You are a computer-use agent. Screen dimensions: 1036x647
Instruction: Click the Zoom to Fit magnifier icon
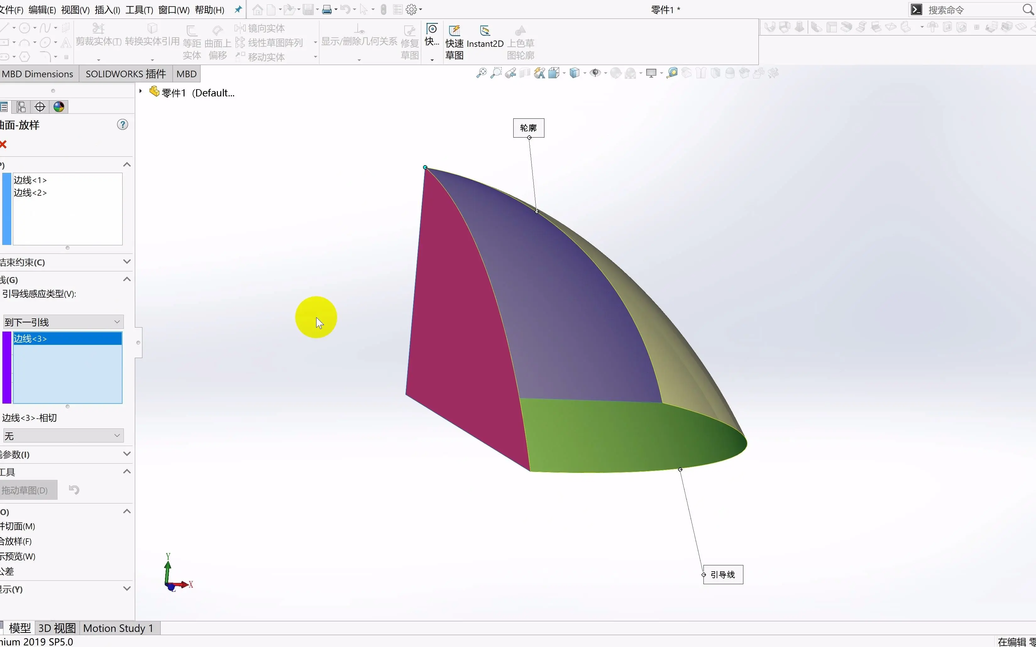[x=481, y=73]
